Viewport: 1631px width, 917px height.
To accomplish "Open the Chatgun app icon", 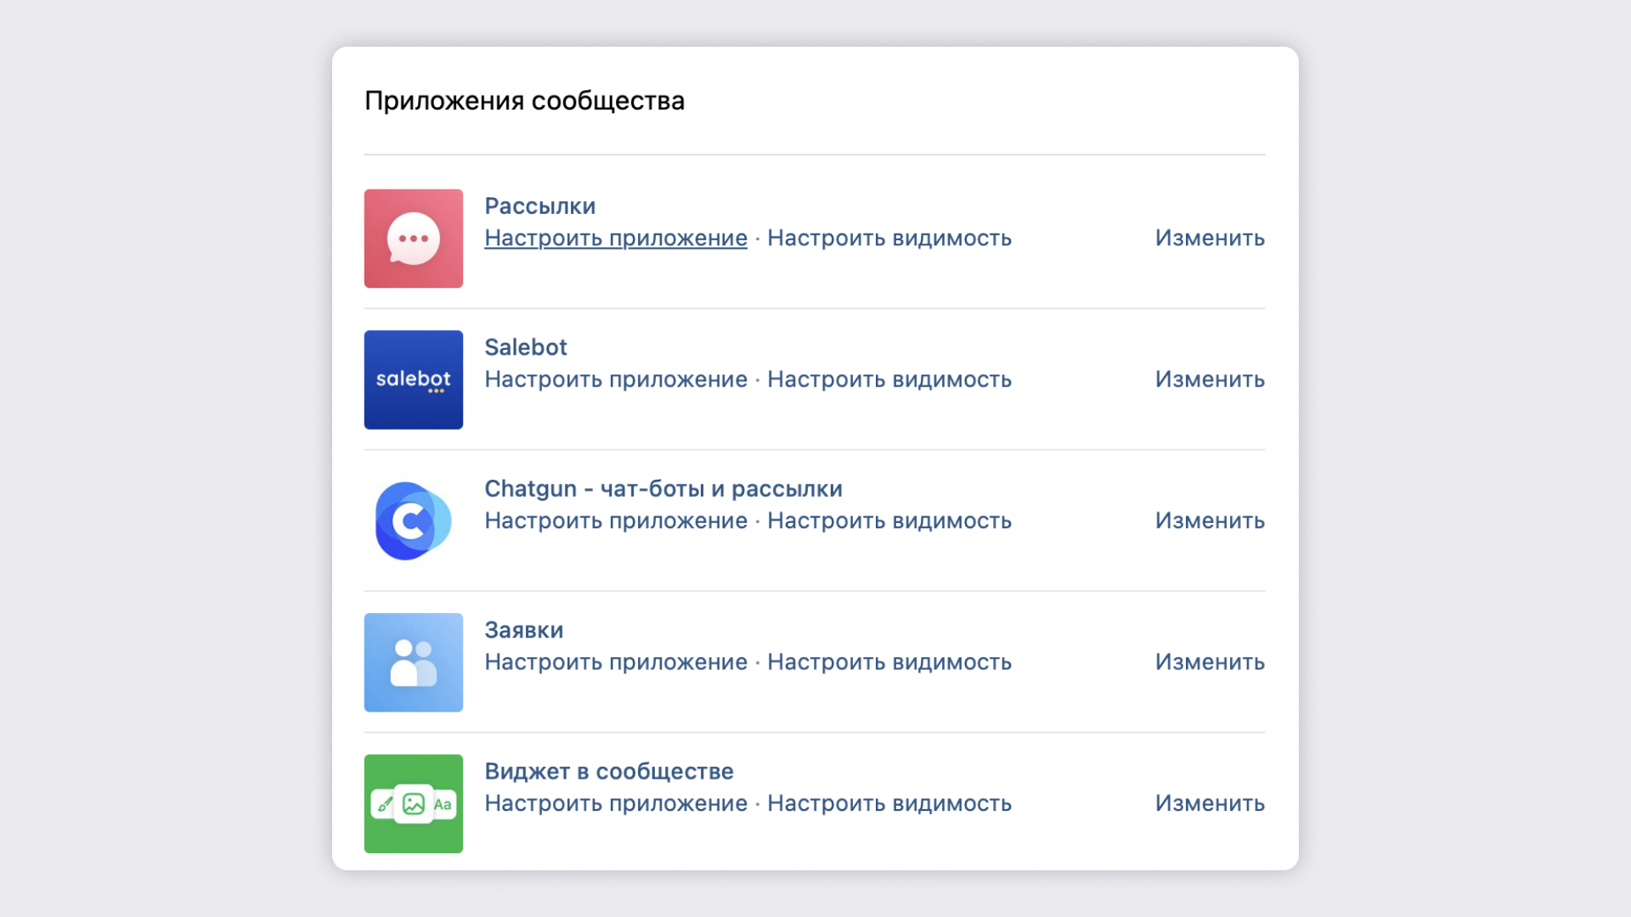I will (414, 521).
